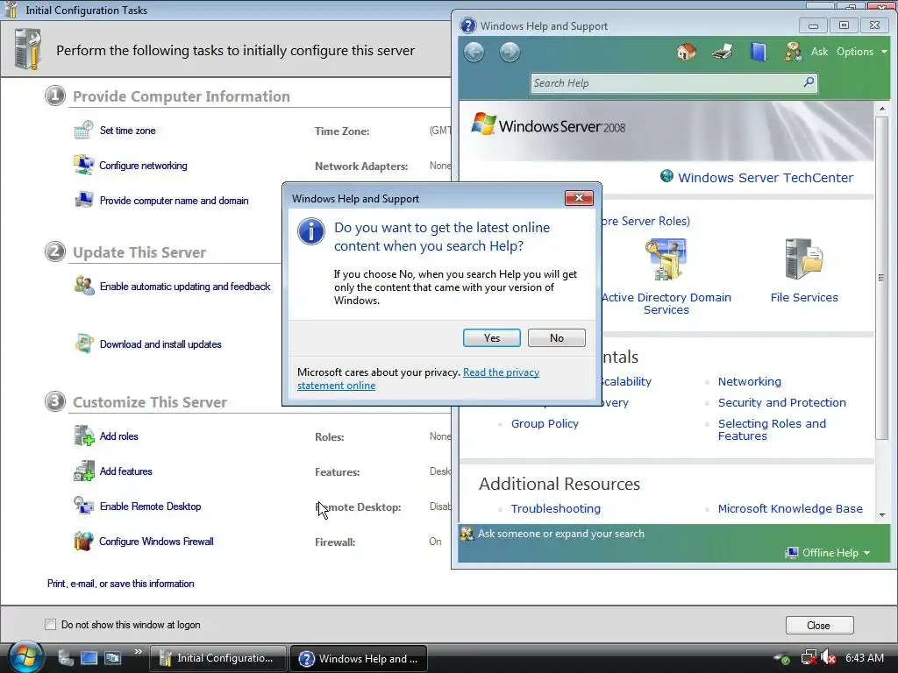
Task: Open the Offline Help dropdown menu
Action: pos(829,553)
